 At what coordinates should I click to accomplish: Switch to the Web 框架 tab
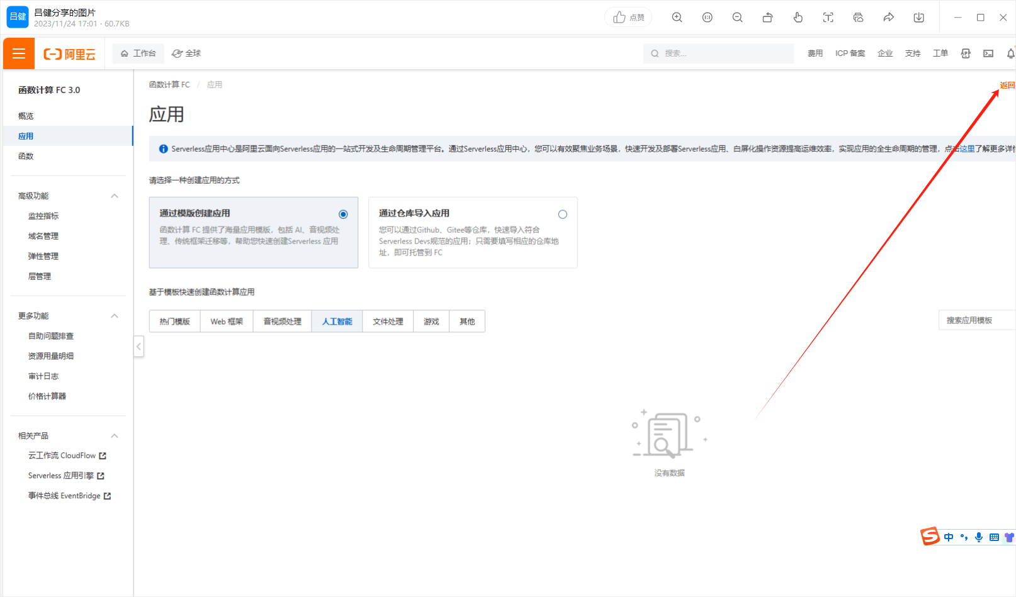coord(227,321)
